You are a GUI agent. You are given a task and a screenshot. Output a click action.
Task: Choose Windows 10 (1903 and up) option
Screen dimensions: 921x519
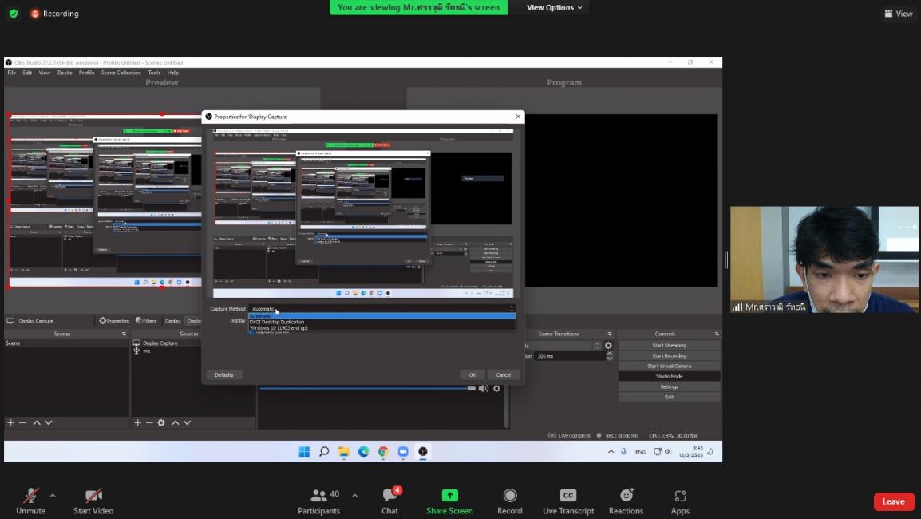[381, 328]
